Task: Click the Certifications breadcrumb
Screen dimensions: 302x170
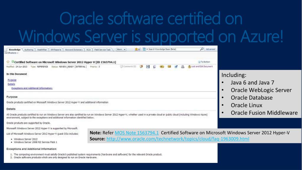Action: coord(10,53)
